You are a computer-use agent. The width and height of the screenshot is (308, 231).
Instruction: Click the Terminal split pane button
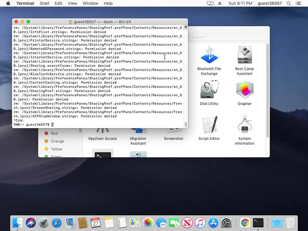[186, 27]
